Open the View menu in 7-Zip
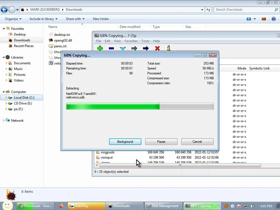The height and width of the screenshot is (210, 280). (117, 41)
